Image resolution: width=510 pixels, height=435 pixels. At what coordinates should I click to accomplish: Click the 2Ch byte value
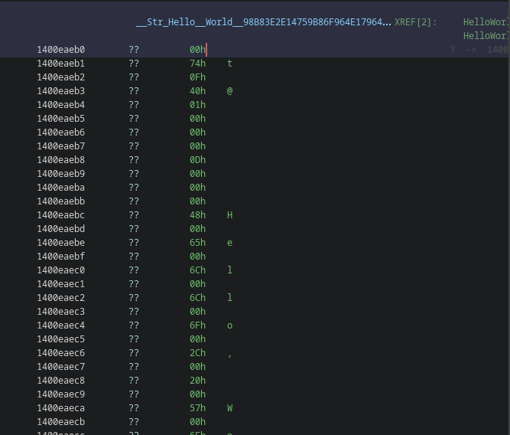(x=198, y=353)
